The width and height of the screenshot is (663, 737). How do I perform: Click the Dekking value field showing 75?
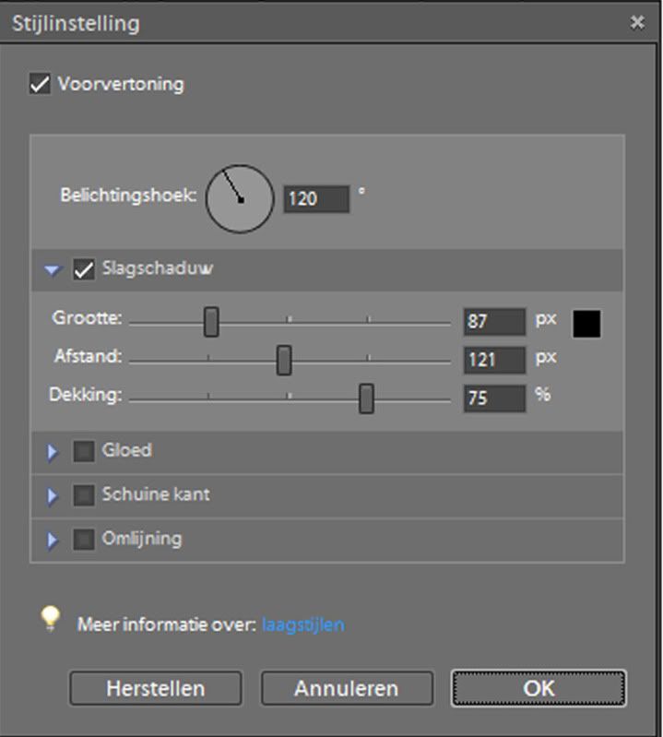[x=495, y=398]
